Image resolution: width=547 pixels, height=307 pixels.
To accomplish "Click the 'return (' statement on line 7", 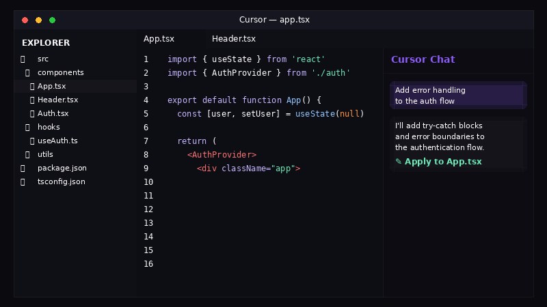I will coord(197,141).
